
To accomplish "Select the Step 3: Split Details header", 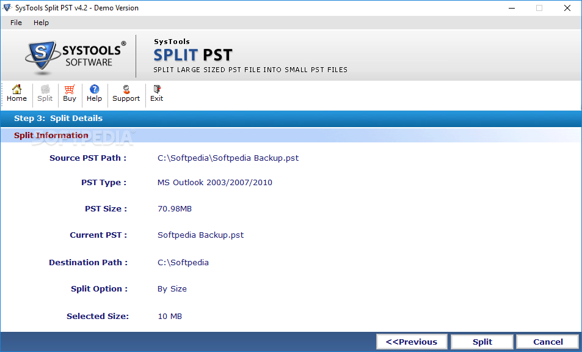I will (x=58, y=119).
